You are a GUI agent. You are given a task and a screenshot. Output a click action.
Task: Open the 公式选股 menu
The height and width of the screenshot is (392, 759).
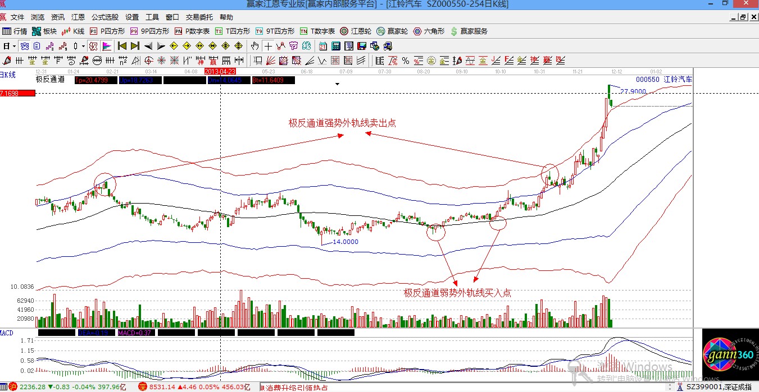click(105, 17)
